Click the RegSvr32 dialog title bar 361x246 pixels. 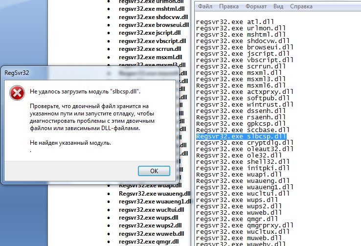click(90, 73)
